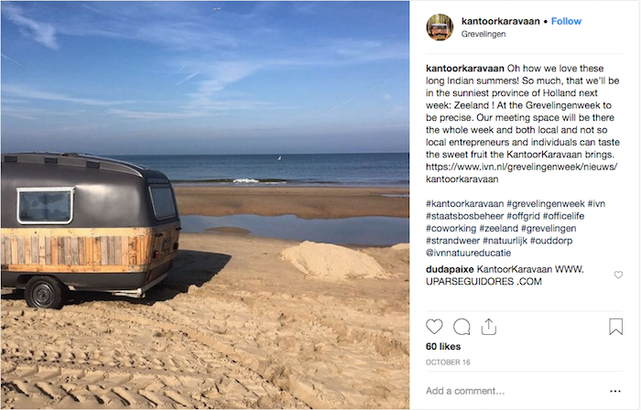641x410 pixels.
Task: Like dudapaixe's comment with the small heart
Action: 618,275
